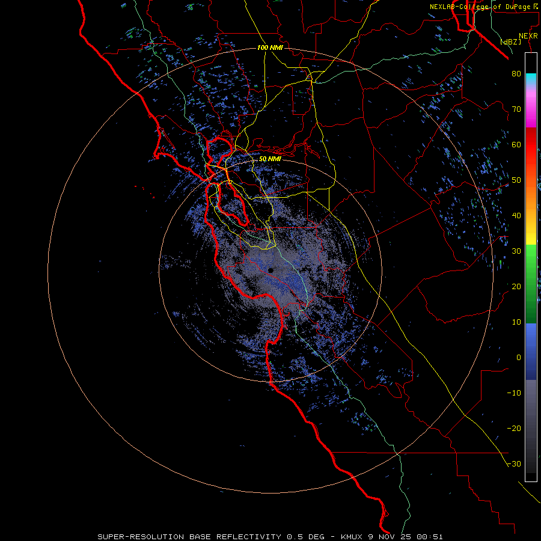This screenshot has width=541, height=541.
Task: Click the '50' value on color scale
Action: pos(516,180)
